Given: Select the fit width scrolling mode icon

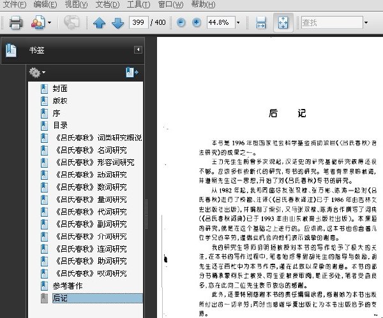Looking at the screenshot, I should pos(261,23).
